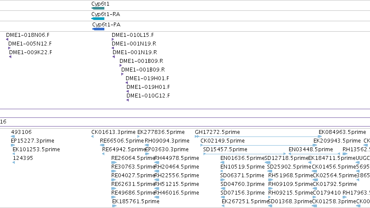Select the Cyp6t1-RA transcript label
This screenshot has height=208, width=370.
coord(106,14)
